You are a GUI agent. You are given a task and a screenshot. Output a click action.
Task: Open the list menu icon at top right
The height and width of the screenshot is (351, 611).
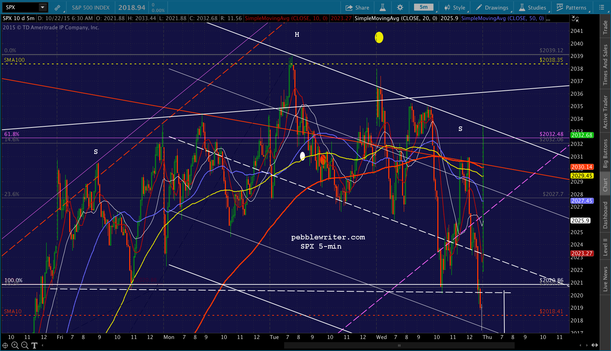pyautogui.click(x=602, y=7)
